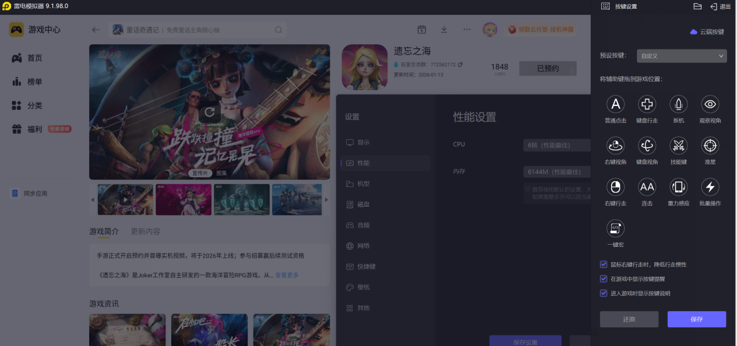Image resolution: width=737 pixels, height=346 pixels.
Task: Toggle 鼠标右键行走时，降低行走惯性 checkbox
Action: pos(604,264)
